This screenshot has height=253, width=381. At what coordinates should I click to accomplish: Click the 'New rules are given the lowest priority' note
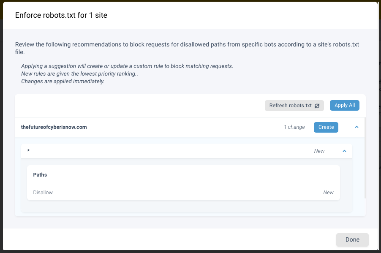tap(79, 73)
